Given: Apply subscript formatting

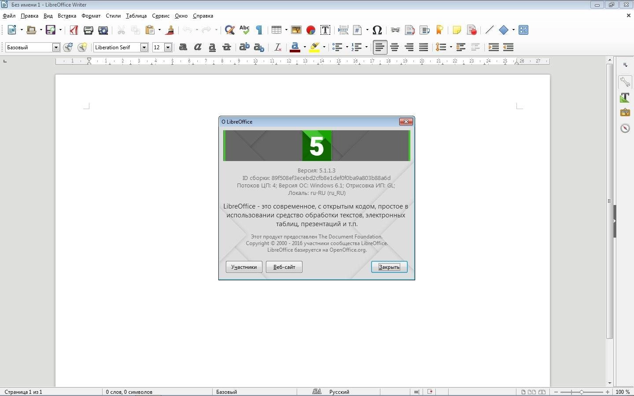Looking at the screenshot, I should coord(259,47).
